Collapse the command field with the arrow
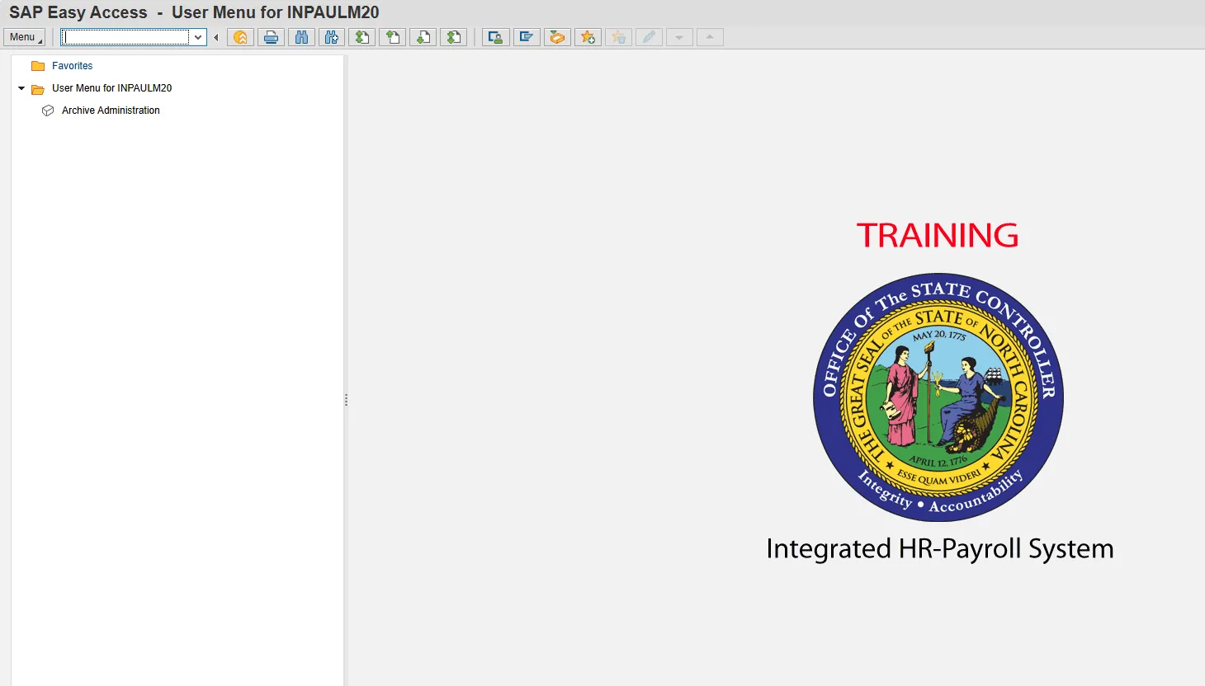This screenshot has width=1205, height=686. point(216,37)
